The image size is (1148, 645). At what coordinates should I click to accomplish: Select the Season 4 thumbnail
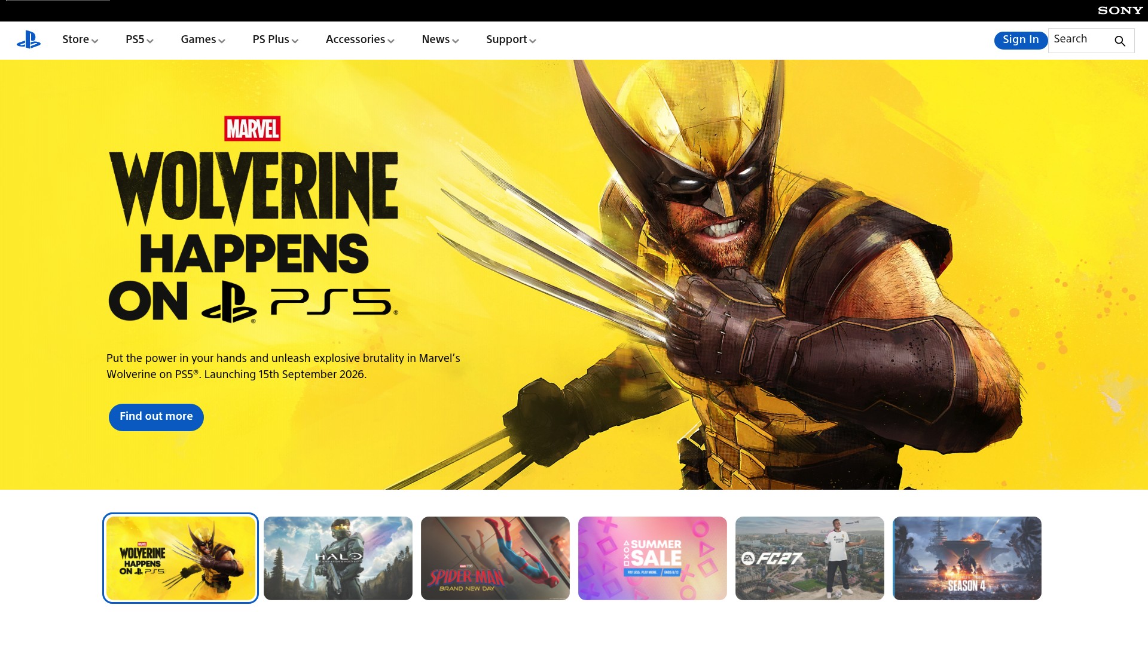tap(967, 558)
